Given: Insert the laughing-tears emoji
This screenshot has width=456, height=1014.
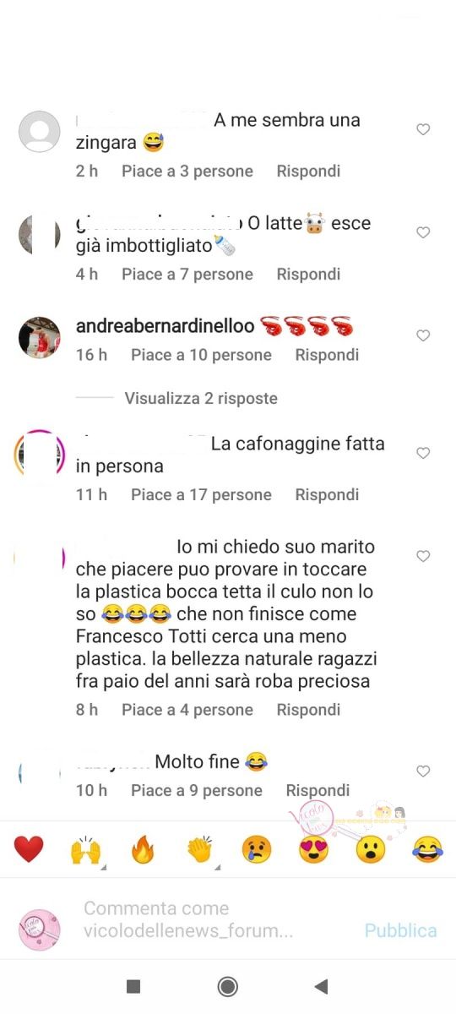Looking at the screenshot, I should (x=427, y=849).
